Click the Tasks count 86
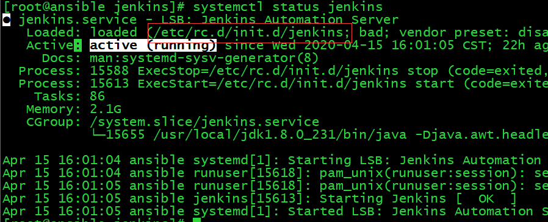 98,96
